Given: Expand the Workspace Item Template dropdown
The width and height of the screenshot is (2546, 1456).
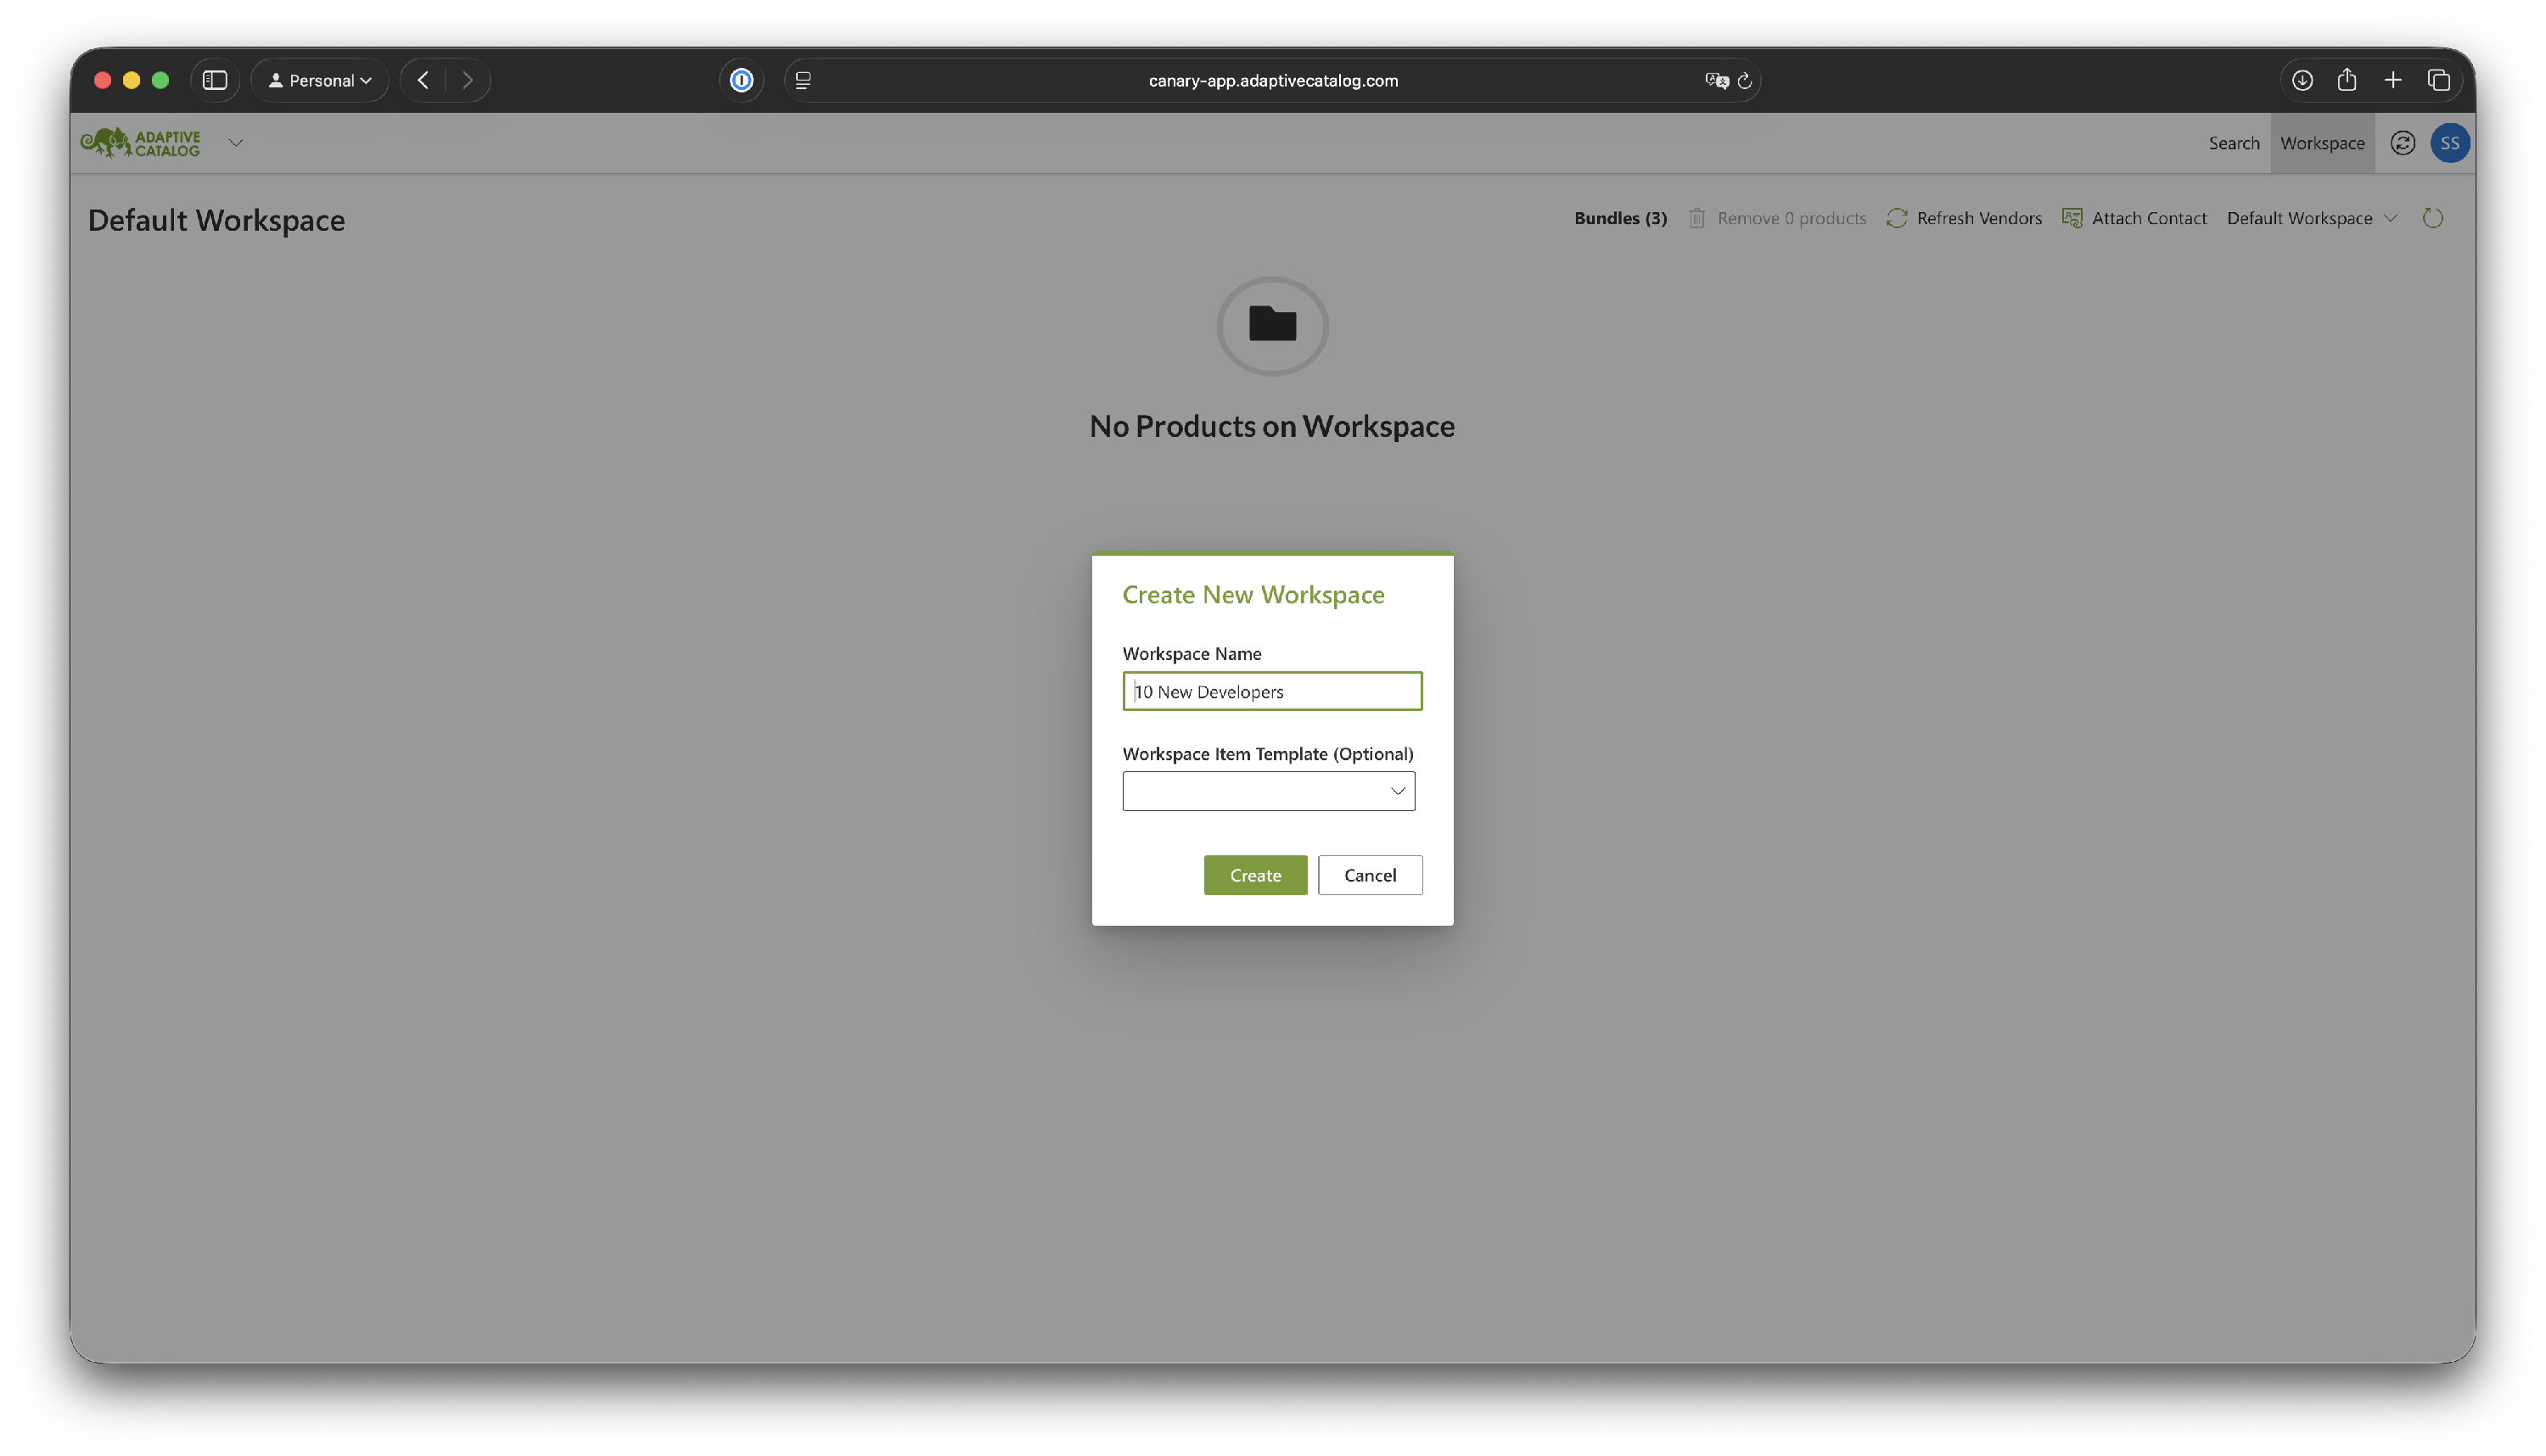Looking at the screenshot, I should [1268, 791].
